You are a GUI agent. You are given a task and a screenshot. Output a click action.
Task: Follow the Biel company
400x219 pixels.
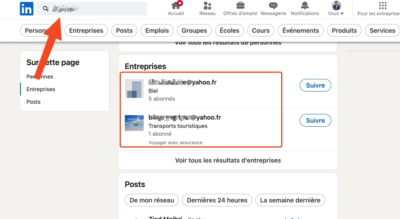click(315, 85)
